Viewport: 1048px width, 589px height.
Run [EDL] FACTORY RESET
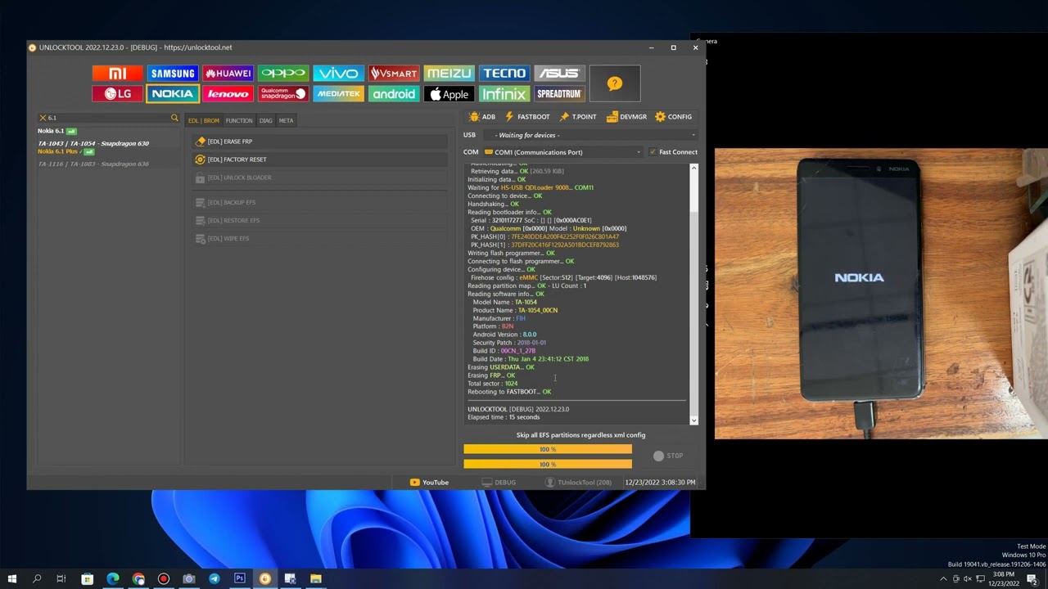coord(320,160)
